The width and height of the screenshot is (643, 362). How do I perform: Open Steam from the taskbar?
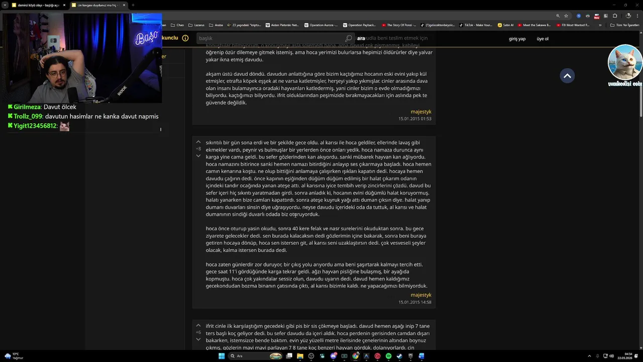[399, 356]
